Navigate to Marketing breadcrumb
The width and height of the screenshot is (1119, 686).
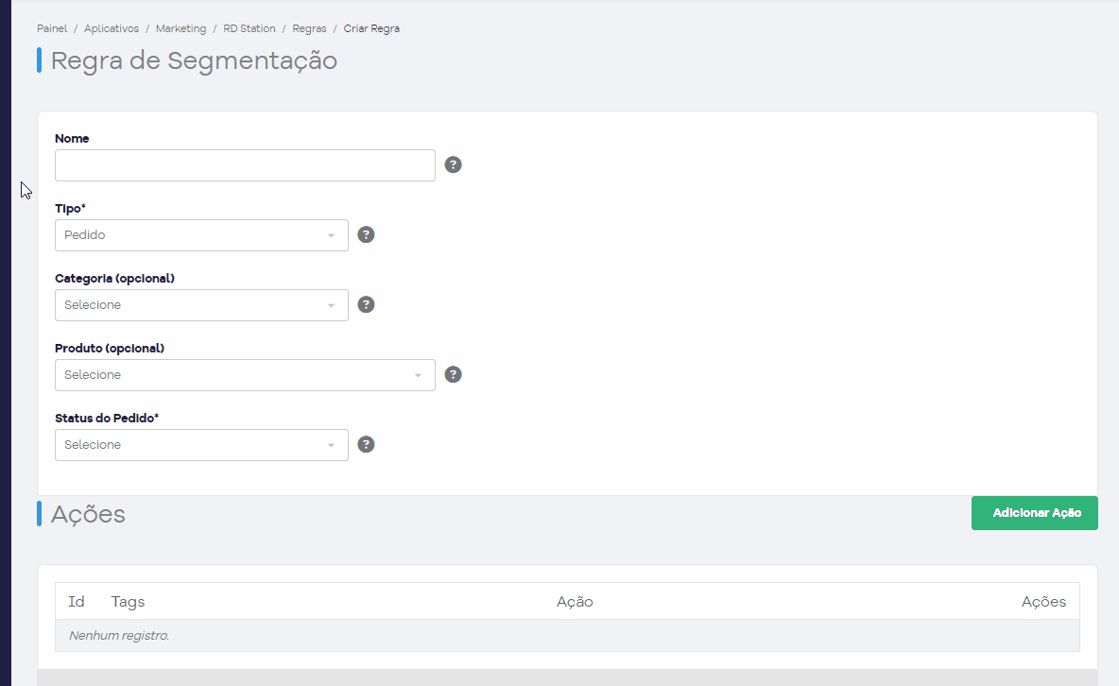click(x=181, y=28)
